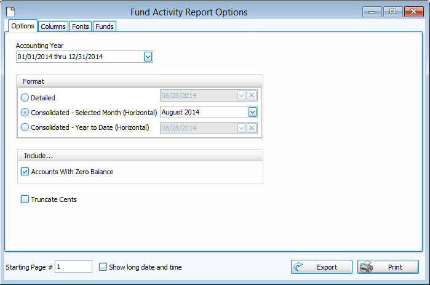Go to the Funds tab
Image resolution: width=430 pixels, height=285 pixels.
[104, 26]
